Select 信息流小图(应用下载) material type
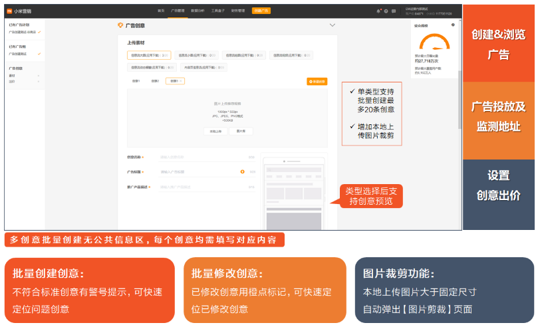This screenshot has height=327, width=538. click(197, 55)
